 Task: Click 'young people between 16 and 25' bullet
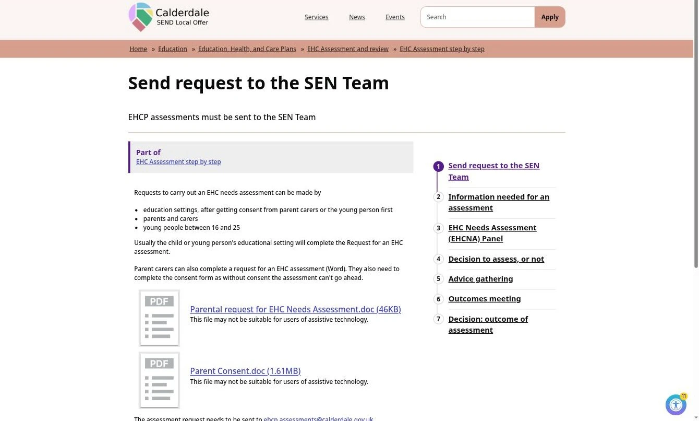point(191,228)
